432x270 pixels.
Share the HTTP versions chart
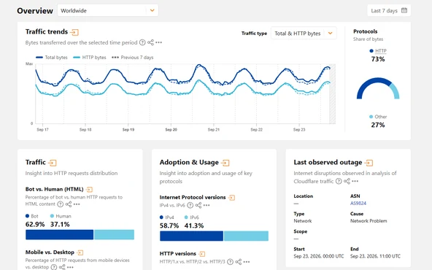[239, 262]
